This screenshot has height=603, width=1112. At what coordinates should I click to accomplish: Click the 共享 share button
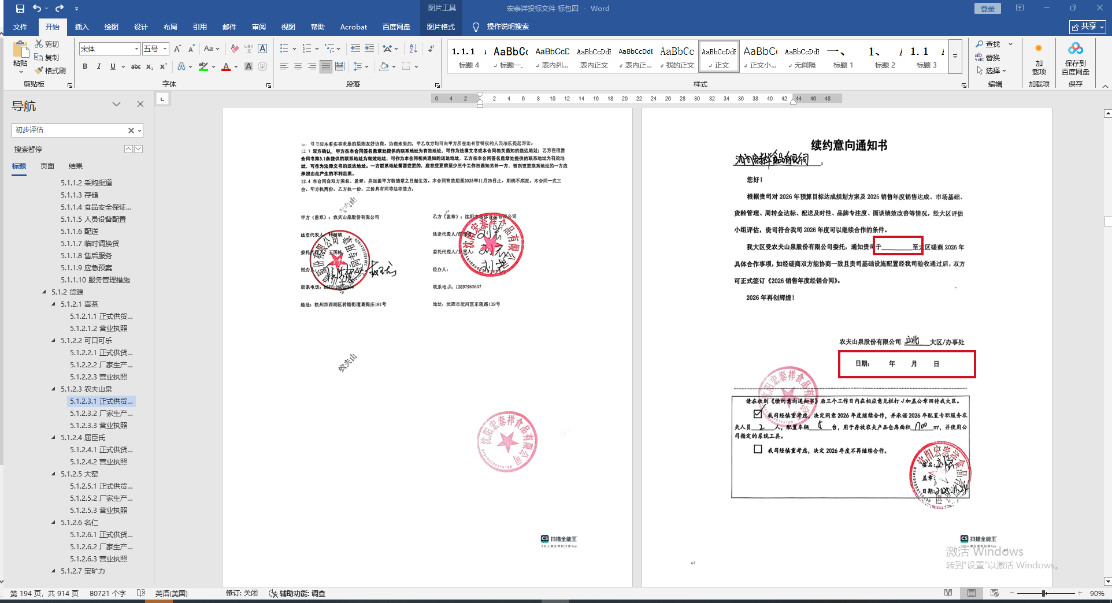(1087, 27)
